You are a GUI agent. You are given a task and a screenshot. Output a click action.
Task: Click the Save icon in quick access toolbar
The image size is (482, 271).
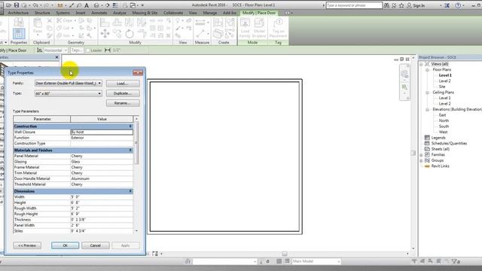click(17, 5)
